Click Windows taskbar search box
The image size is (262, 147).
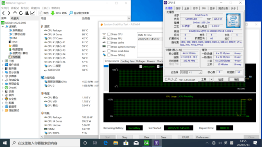(45, 143)
